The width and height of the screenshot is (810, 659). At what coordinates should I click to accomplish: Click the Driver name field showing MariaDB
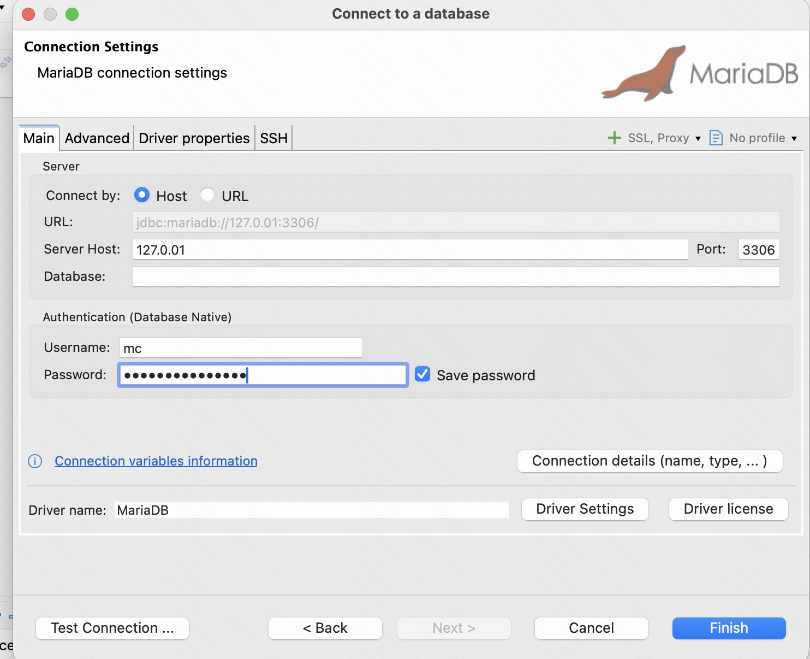pos(312,510)
